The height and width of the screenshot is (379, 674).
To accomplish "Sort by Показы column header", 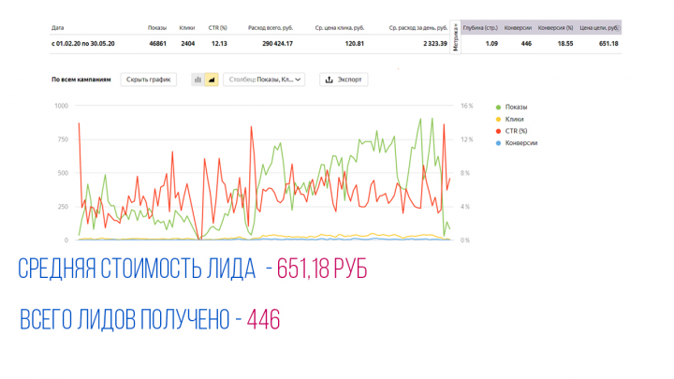I will [x=157, y=28].
